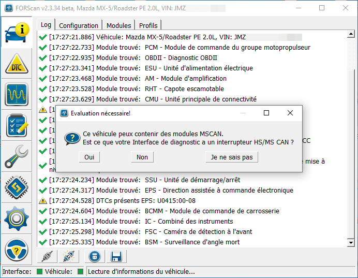Click the Lecture d'informations du véhicule status text
The height and width of the screenshot is (278, 358).
[141, 272]
